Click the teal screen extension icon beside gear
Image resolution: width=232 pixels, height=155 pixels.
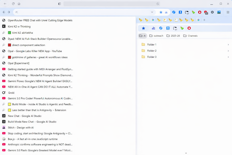219,12
